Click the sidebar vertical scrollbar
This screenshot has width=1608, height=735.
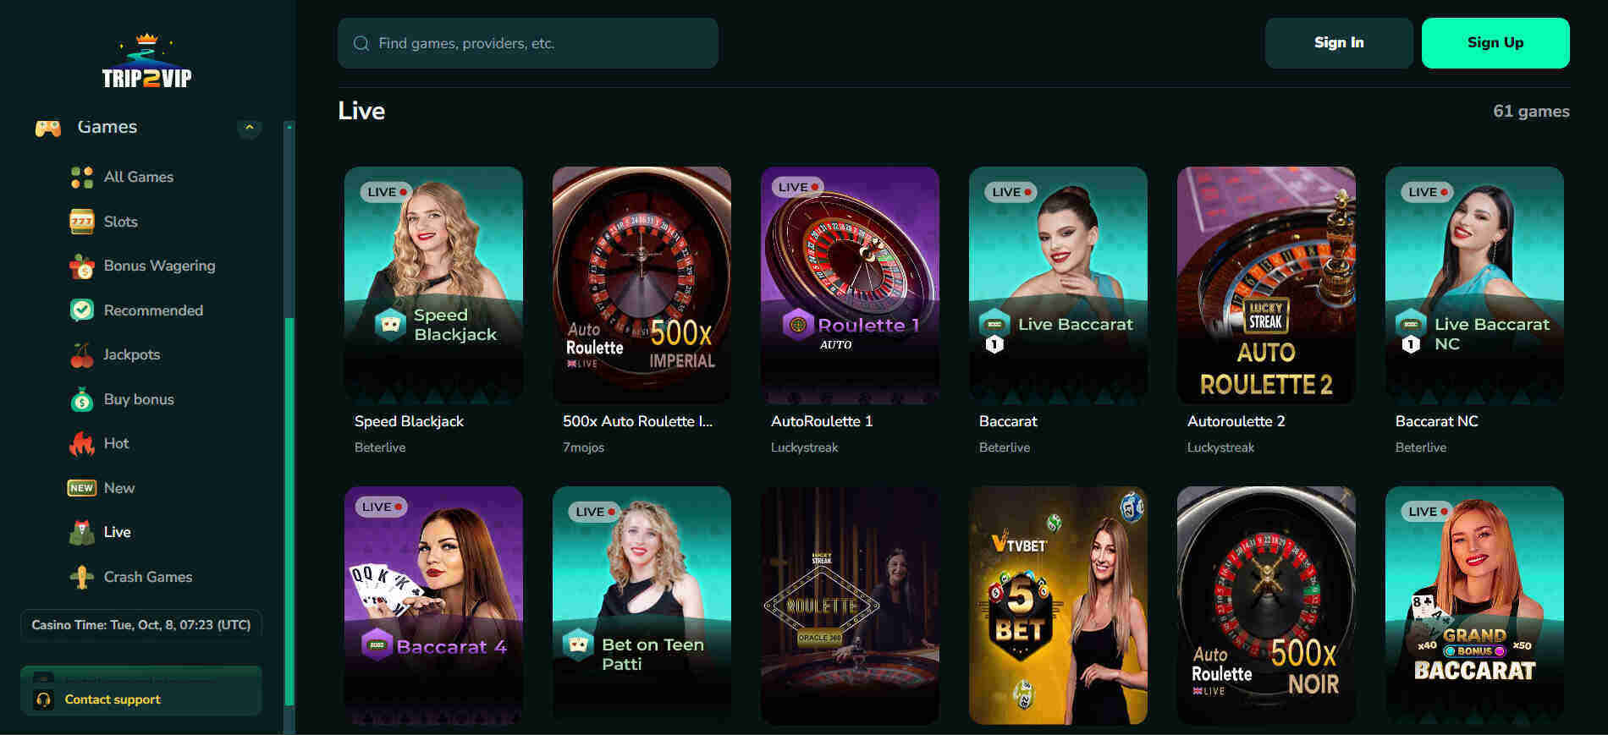[x=289, y=507]
